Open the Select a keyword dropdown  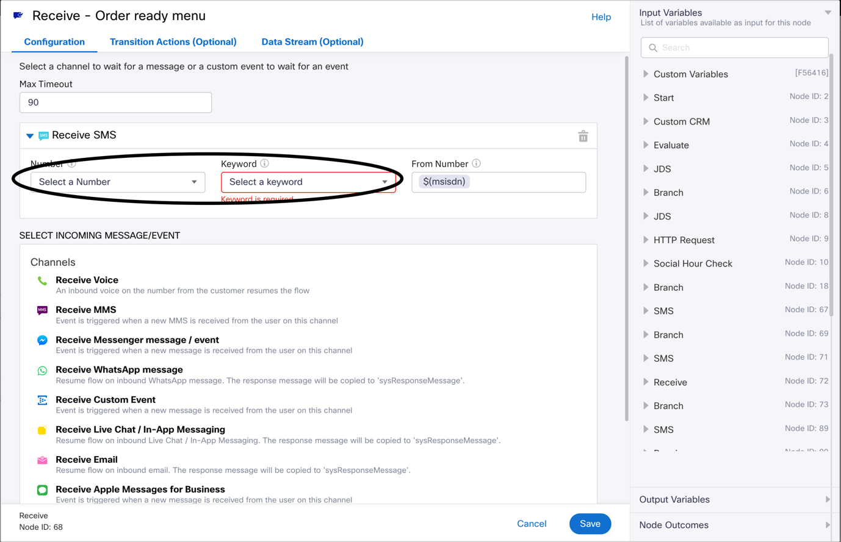point(308,182)
